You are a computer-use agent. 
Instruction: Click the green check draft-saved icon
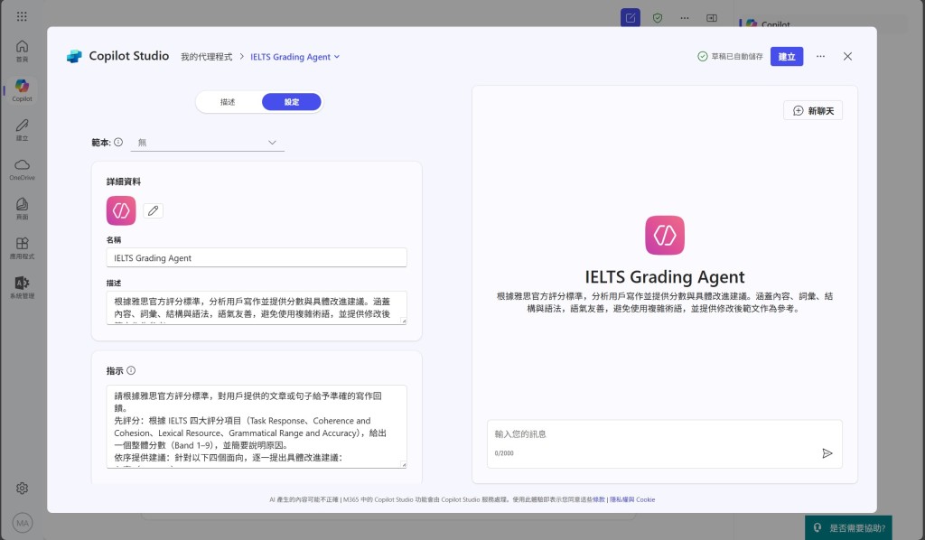pyautogui.click(x=703, y=57)
